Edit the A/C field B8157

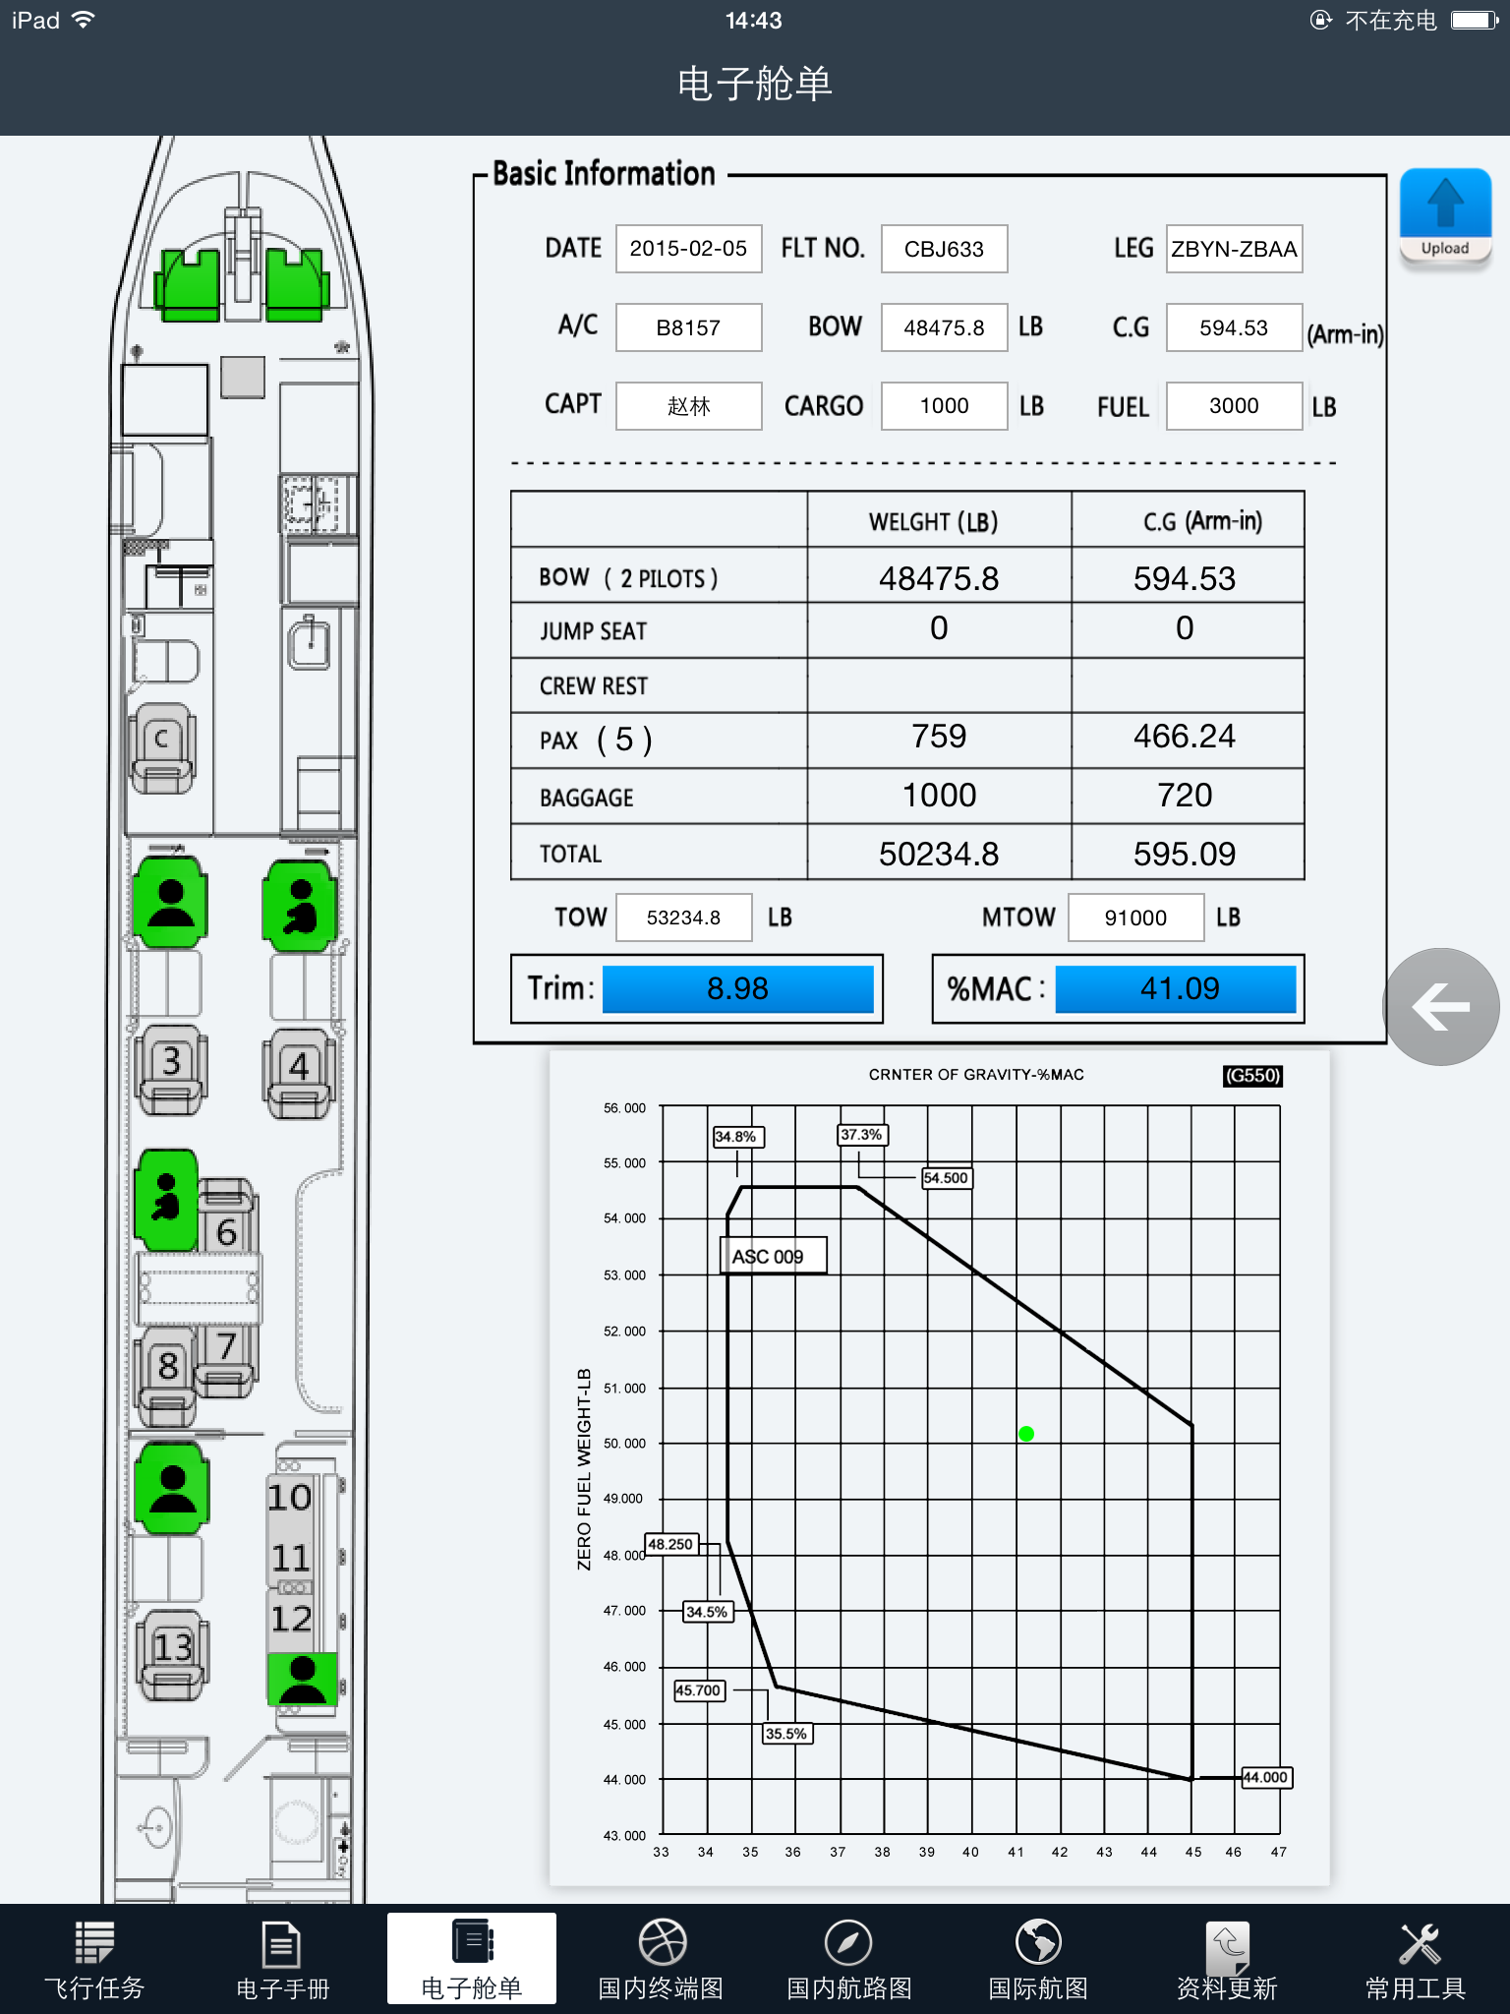(x=688, y=327)
